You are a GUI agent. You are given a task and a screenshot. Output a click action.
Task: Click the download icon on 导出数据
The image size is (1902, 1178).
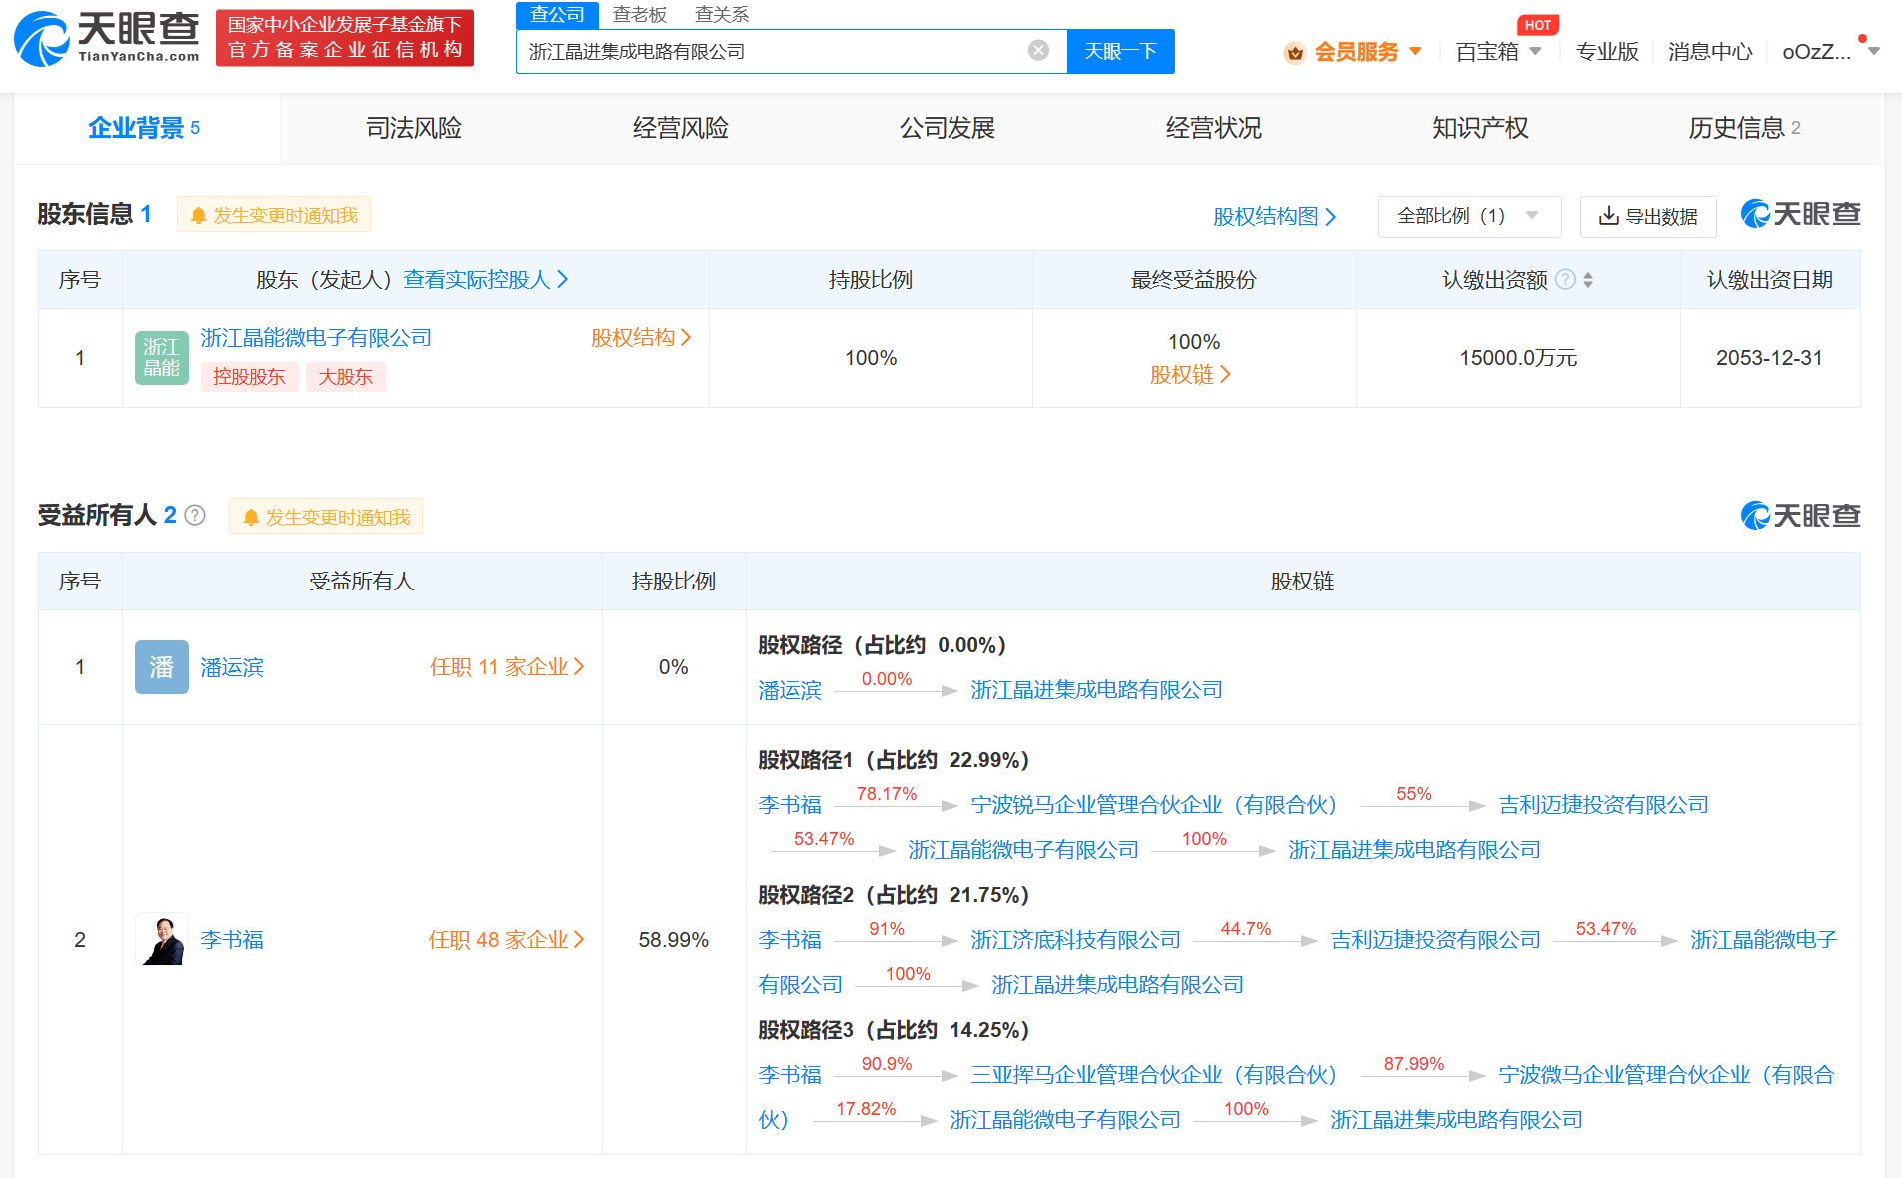pyautogui.click(x=1608, y=216)
